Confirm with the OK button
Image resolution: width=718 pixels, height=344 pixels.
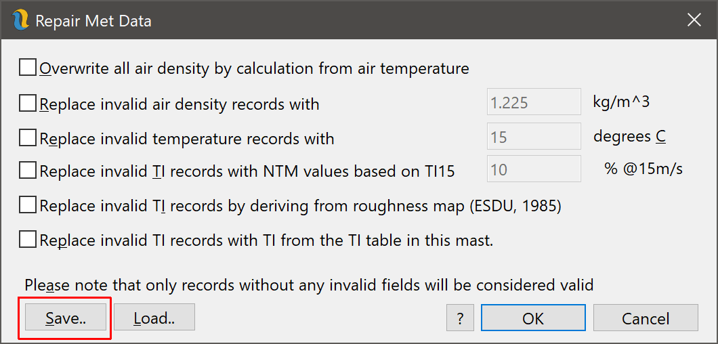(533, 318)
